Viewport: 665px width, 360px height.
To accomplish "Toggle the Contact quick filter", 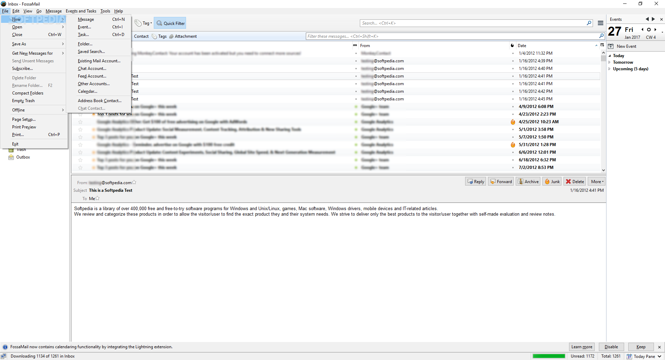I will (141, 36).
